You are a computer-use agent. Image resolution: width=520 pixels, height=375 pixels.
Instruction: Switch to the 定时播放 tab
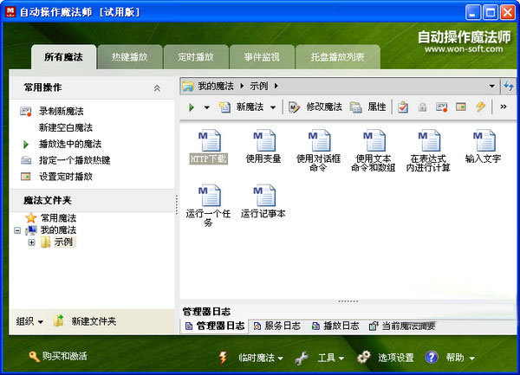[196, 57]
